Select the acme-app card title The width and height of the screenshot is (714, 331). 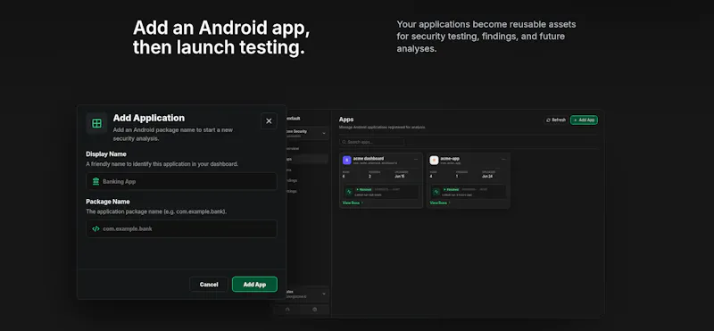[450, 159]
